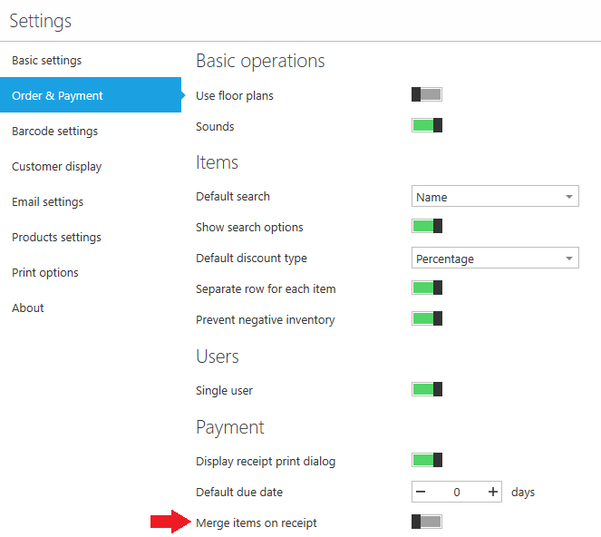Open the Default search dropdown
The width and height of the screenshot is (601, 537).
pos(495,197)
